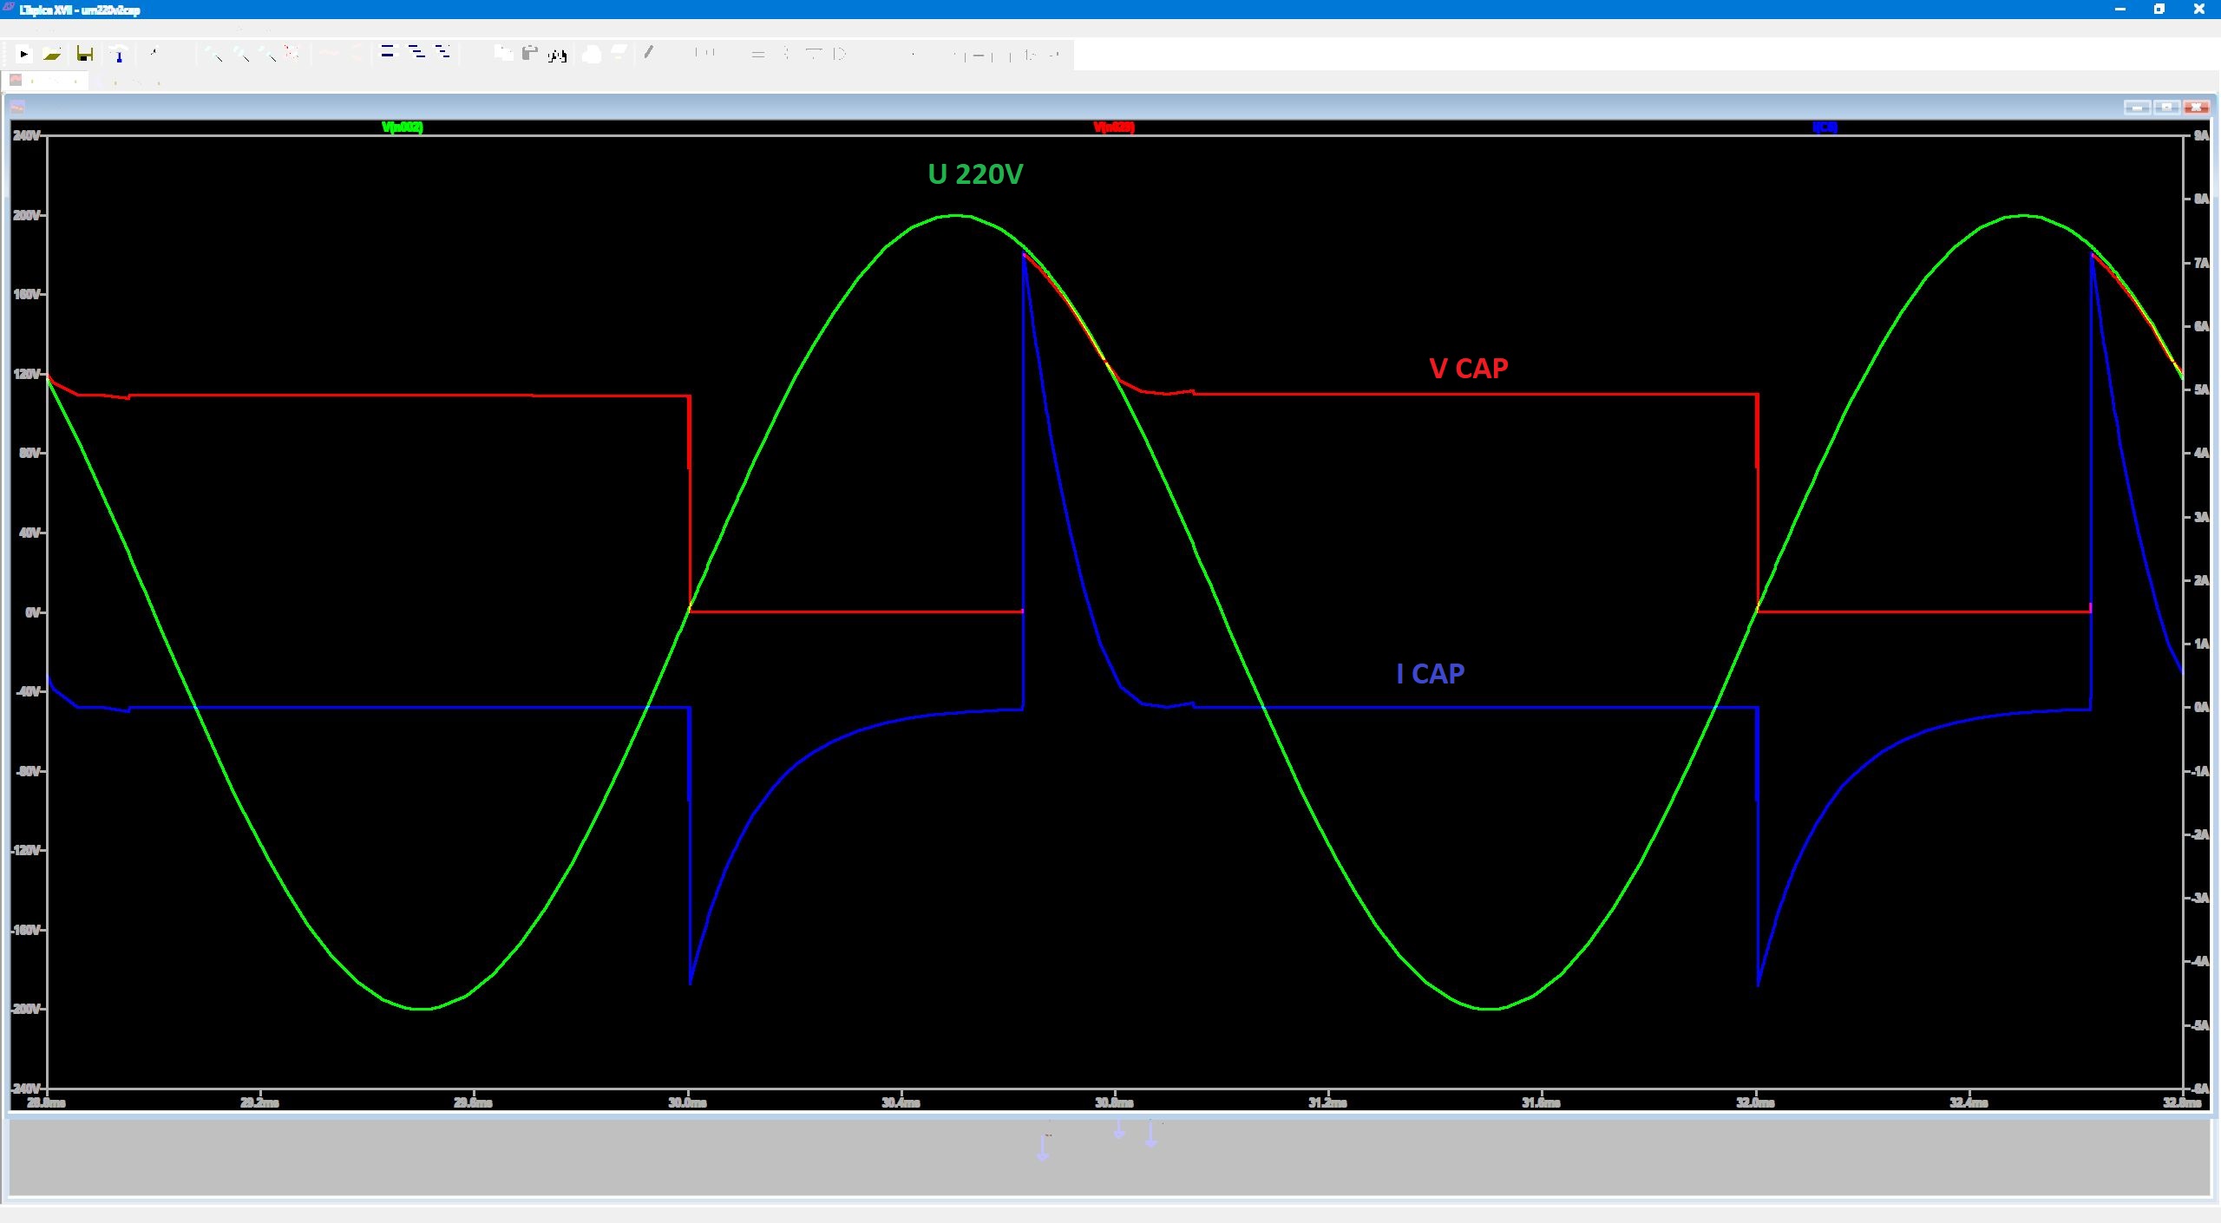Click the 240V label on the left axis

coord(25,135)
